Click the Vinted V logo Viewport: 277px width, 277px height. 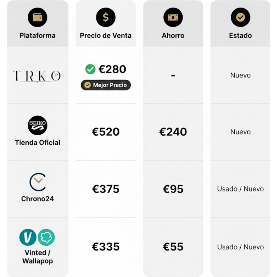pyautogui.click(x=28, y=238)
